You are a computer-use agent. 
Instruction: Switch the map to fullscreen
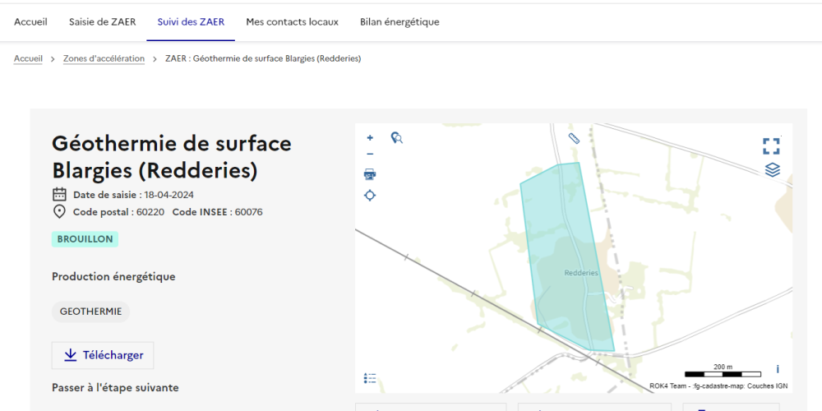tap(771, 146)
